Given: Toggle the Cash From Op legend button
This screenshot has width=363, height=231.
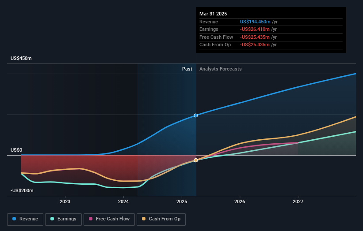Looking at the screenshot, I should point(161,219).
